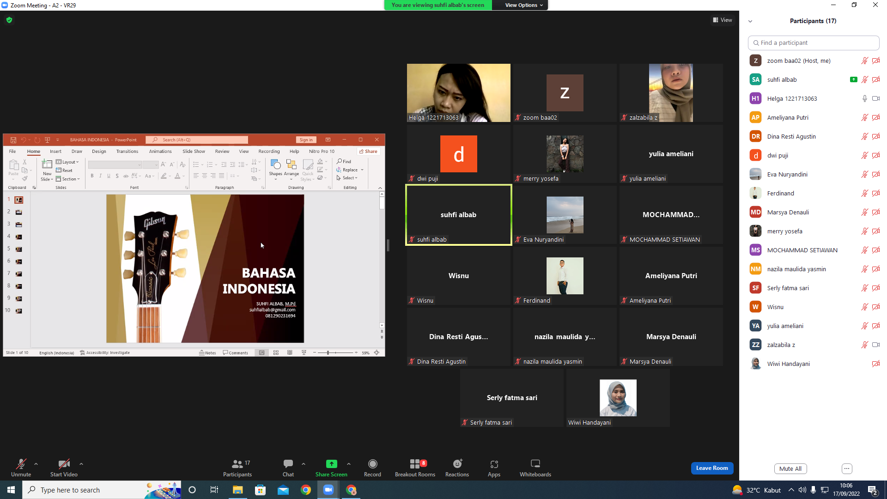Click the green Share Screen icon

[331, 464]
